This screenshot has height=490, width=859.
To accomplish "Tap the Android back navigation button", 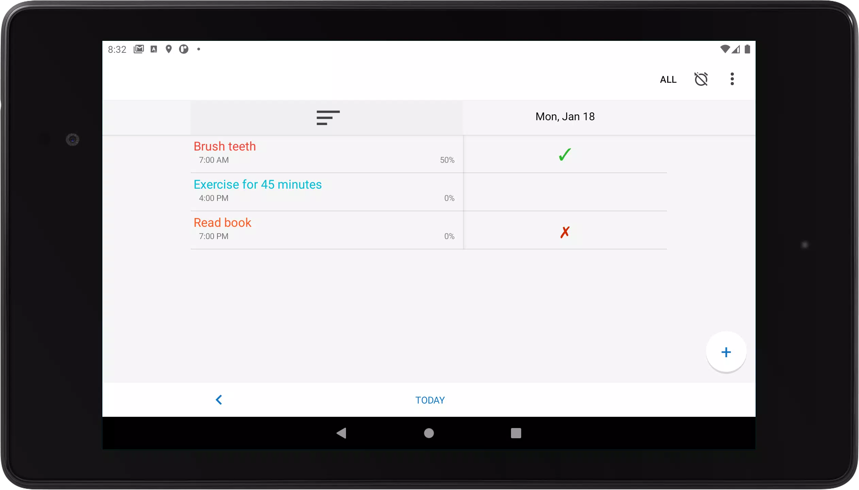I will pyautogui.click(x=341, y=433).
